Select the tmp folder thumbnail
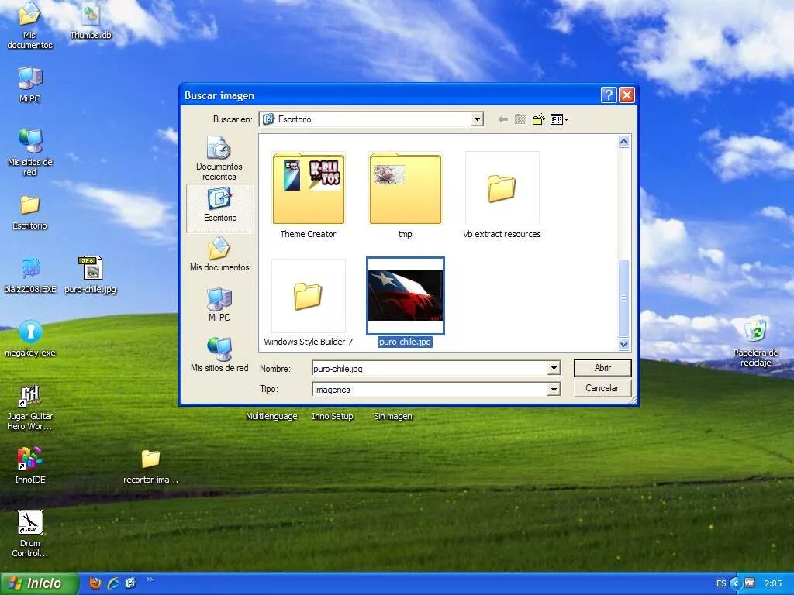 (x=405, y=195)
